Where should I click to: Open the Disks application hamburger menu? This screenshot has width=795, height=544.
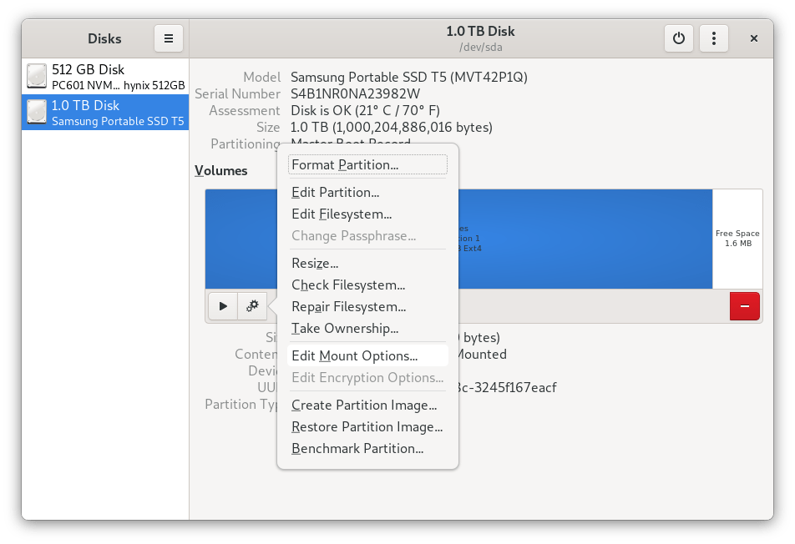click(169, 38)
